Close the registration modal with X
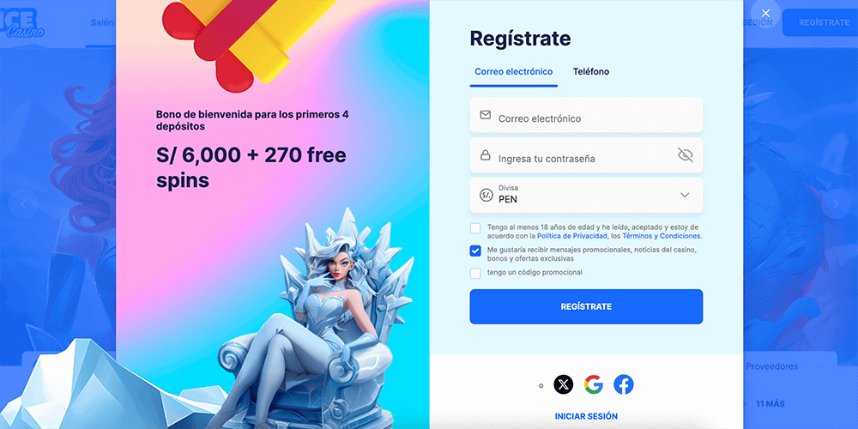Viewport: 858px width, 429px height. point(765,13)
